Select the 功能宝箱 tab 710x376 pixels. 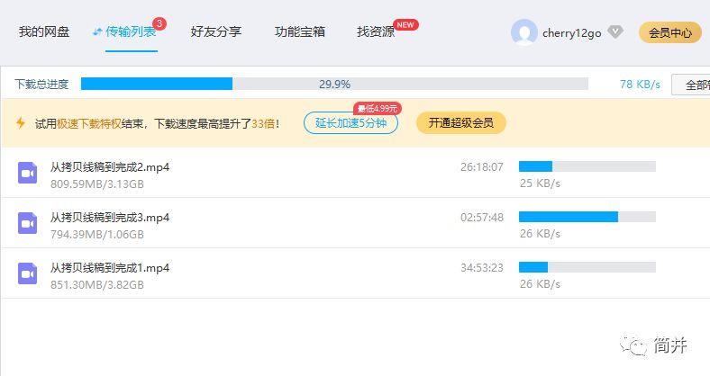pyautogui.click(x=300, y=32)
